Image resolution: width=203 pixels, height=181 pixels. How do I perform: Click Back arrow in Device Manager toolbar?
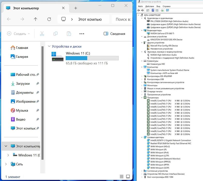(x=139, y=10)
